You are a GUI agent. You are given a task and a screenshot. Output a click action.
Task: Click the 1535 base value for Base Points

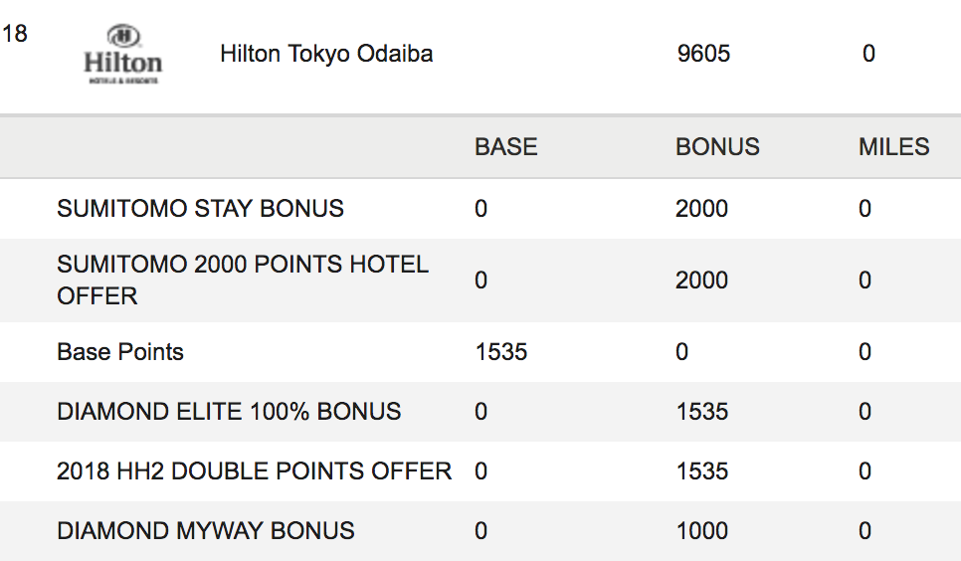pyautogui.click(x=501, y=352)
